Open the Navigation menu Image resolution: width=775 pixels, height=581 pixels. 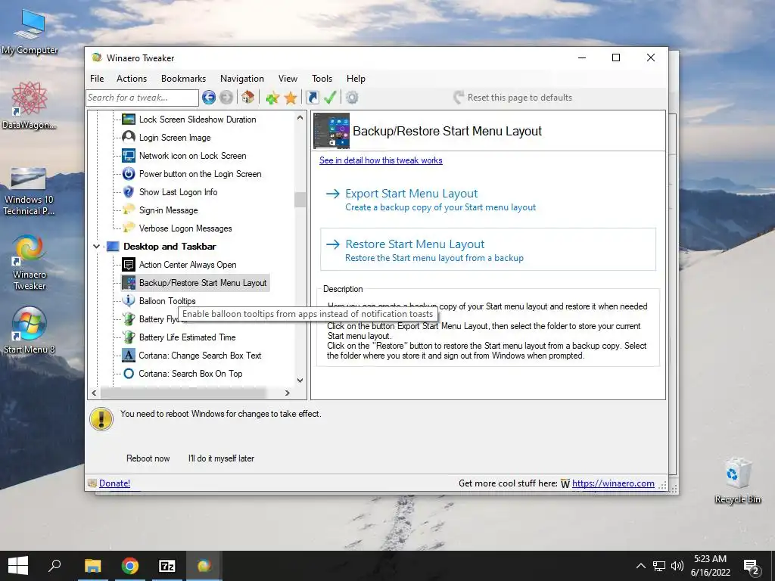click(x=241, y=79)
